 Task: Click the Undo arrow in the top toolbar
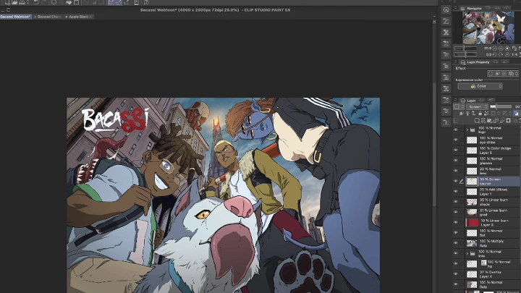point(36,2)
